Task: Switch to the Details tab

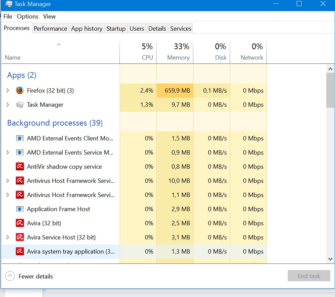Action: (x=157, y=28)
